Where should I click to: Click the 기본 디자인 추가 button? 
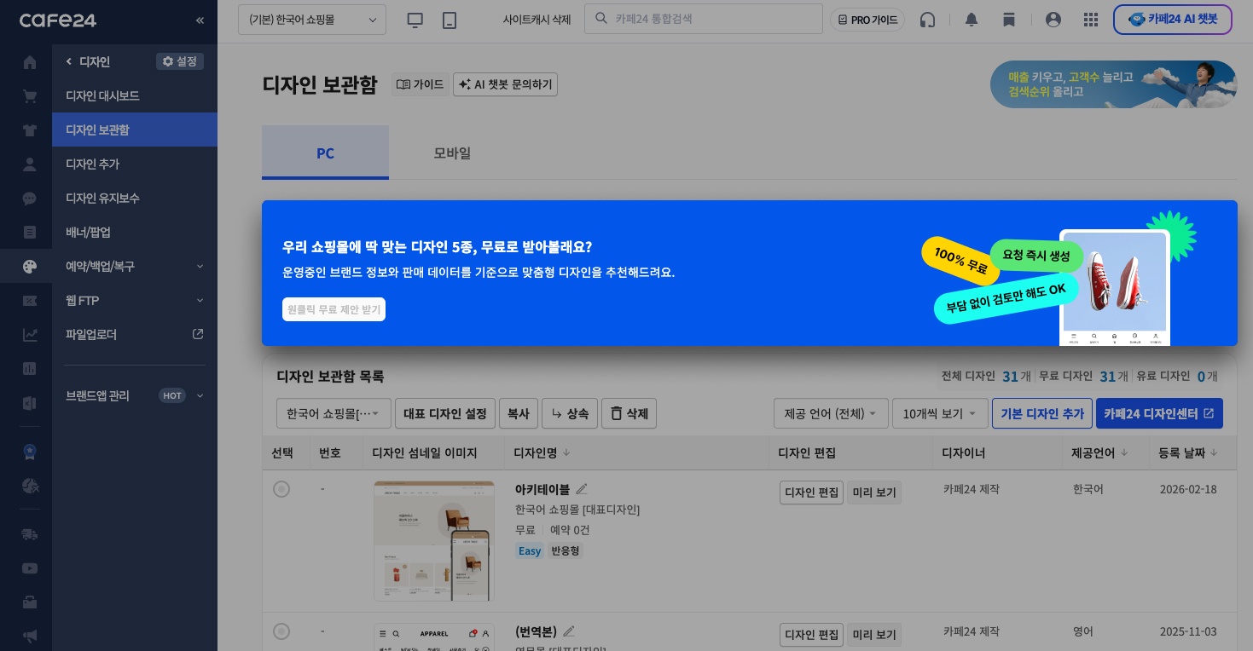pos(1041,413)
